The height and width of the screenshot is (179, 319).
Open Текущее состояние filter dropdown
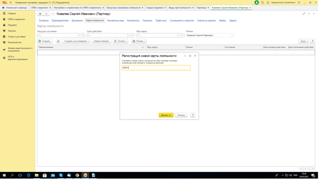click(x=80, y=35)
